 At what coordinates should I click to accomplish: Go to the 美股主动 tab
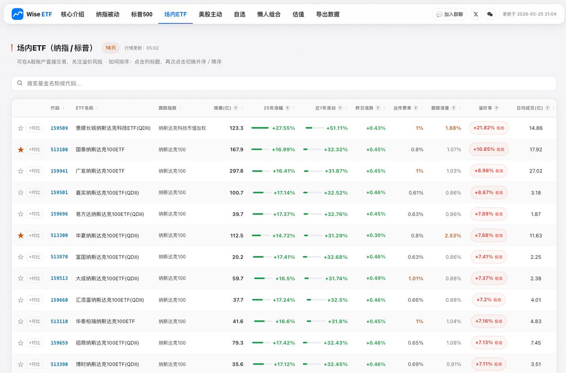[x=210, y=14]
